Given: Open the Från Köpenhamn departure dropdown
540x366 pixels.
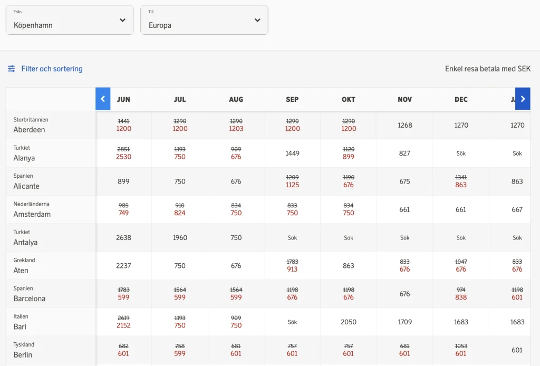Looking at the screenshot, I should 70,20.
